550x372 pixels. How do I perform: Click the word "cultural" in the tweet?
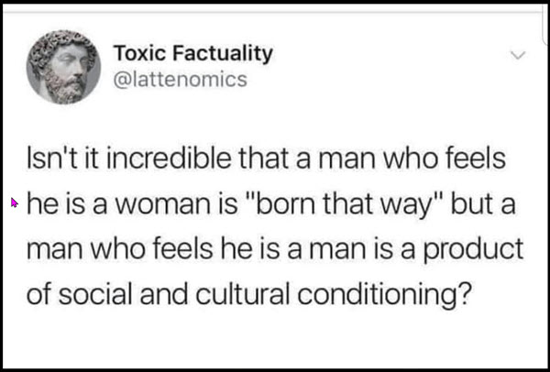pyautogui.click(x=243, y=294)
